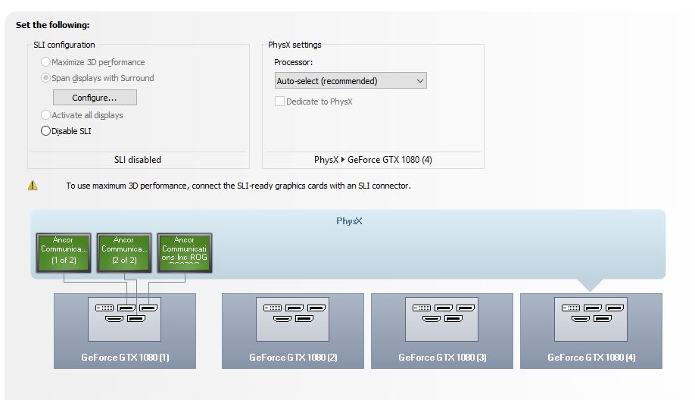695x400 pixels.
Task: Click the GeForce GTX 1080 (3) label
Action: coord(442,358)
